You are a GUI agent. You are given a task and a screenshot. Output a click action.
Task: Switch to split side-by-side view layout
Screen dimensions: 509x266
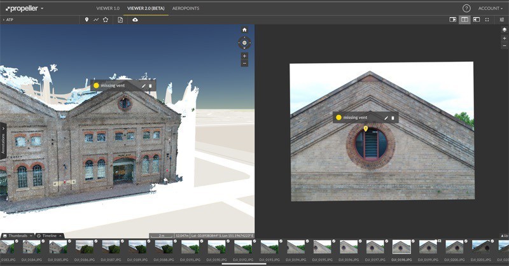464,20
